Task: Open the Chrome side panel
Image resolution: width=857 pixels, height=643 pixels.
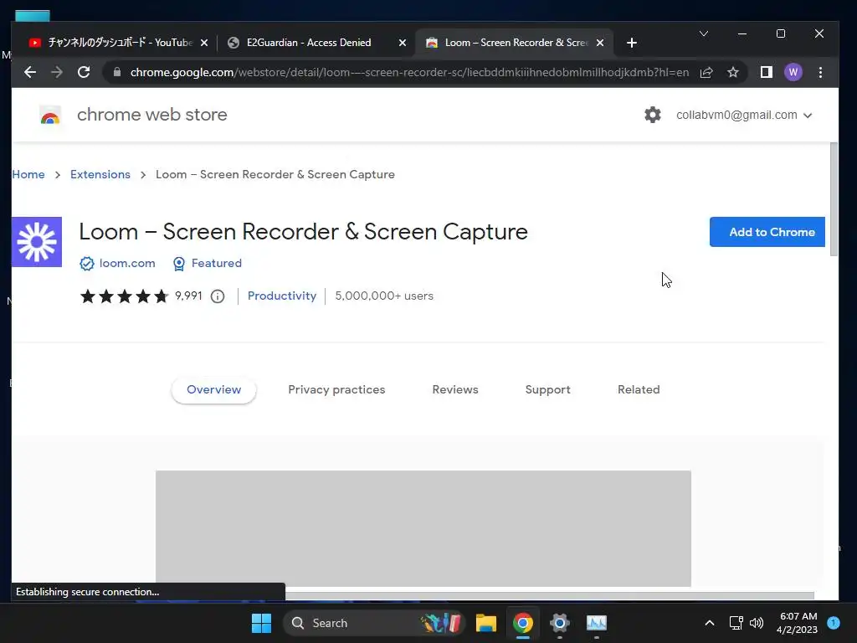Action: click(767, 72)
